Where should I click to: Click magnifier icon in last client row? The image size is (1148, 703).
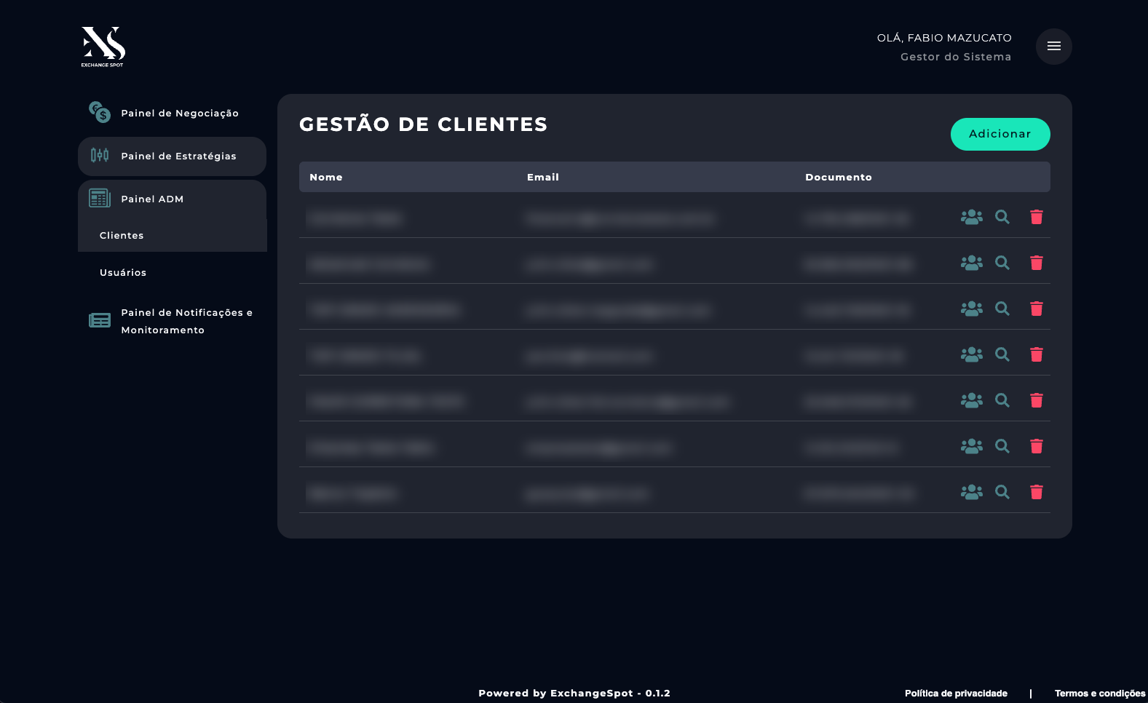(1002, 492)
